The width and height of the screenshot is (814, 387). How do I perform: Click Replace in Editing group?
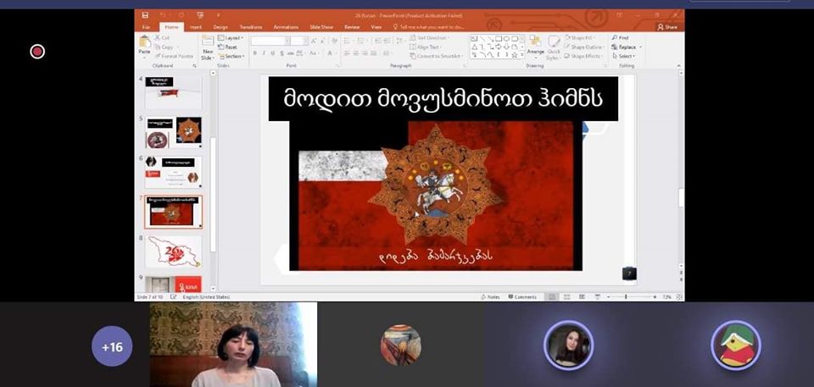coord(626,47)
